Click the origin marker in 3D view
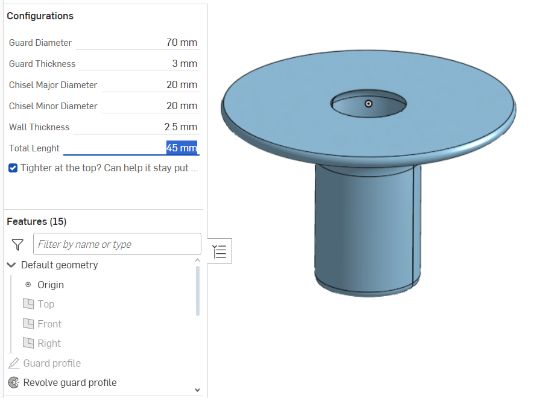Viewport: 533px width, 398px height. coord(368,104)
